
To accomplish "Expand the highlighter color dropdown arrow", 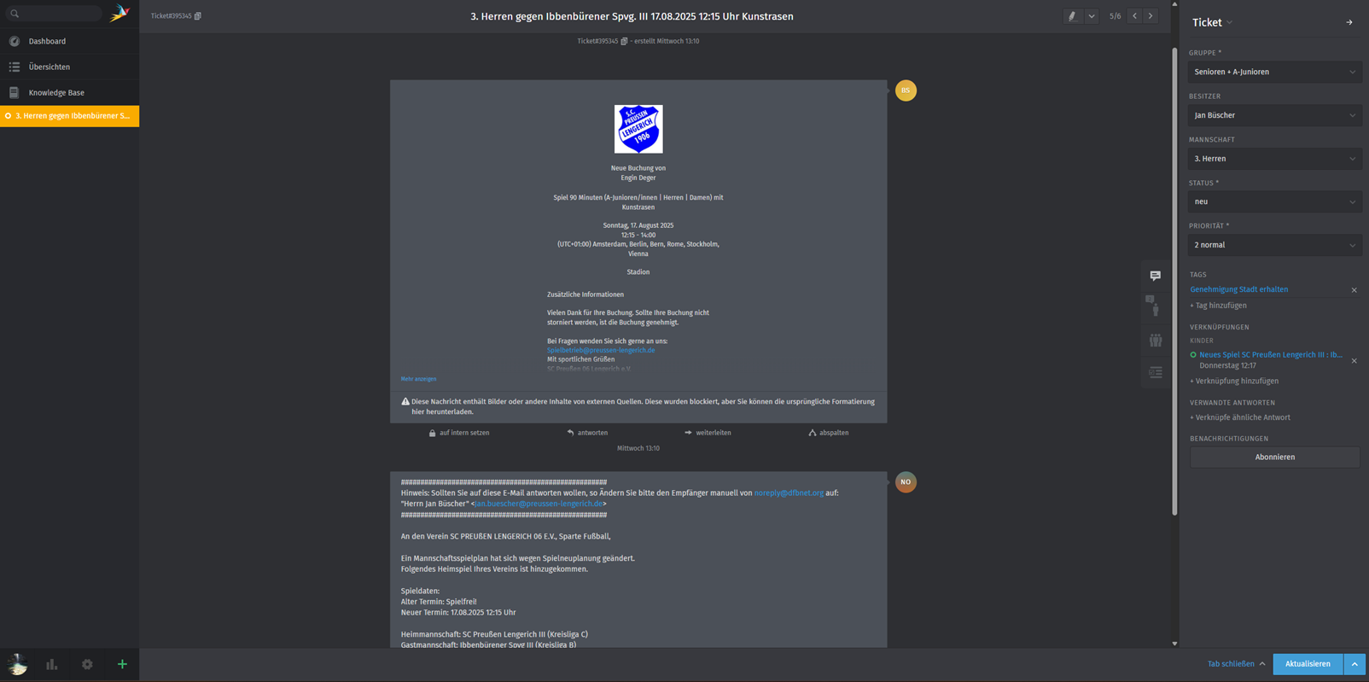I will coord(1092,16).
